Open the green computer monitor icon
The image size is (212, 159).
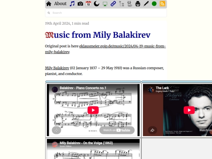105,4
